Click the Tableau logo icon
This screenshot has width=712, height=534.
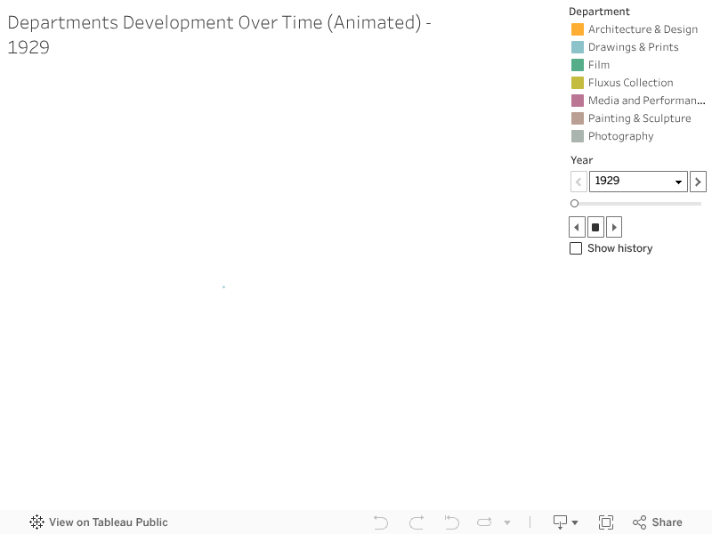(x=36, y=522)
